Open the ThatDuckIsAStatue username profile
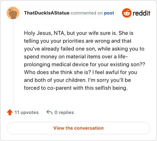Image resolution: width=157 pixels, height=141 pixels. [47, 13]
